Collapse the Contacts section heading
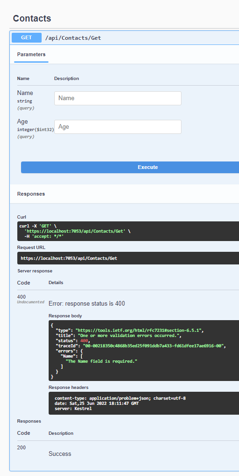 click(x=32, y=18)
